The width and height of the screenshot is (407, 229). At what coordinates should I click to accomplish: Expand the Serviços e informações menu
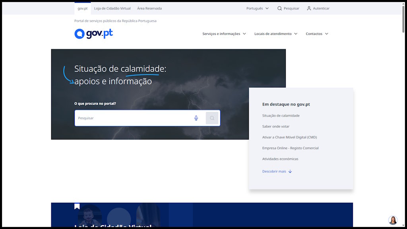coord(224,34)
